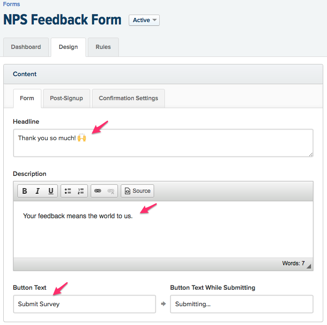Open the Confirmation Settings tab
The width and height of the screenshot is (327, 325).
pyautogui.click(x=128, y=98)
